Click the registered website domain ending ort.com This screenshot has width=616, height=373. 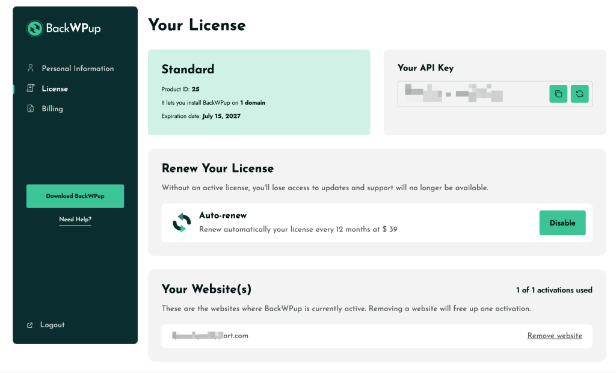pos(210,336)
